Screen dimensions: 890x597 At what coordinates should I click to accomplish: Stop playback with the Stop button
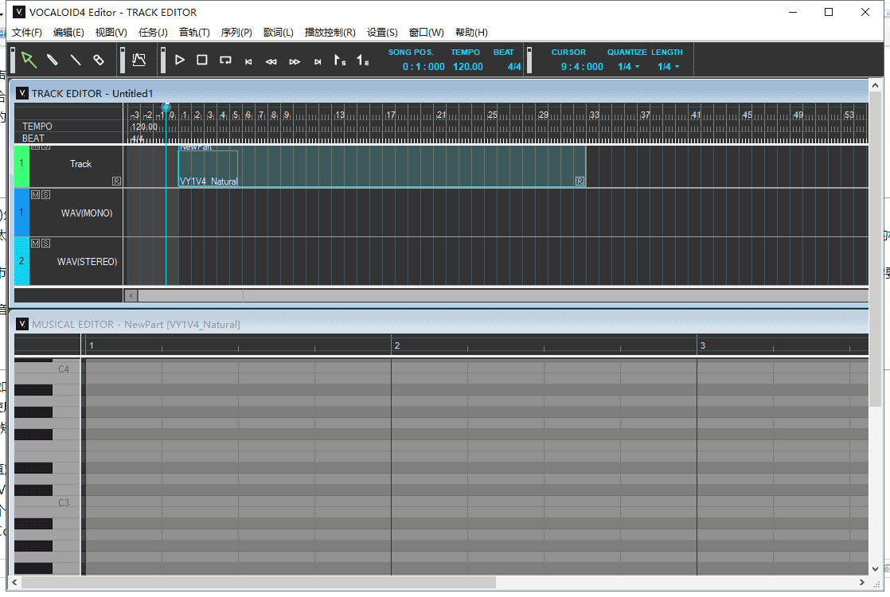202,60
